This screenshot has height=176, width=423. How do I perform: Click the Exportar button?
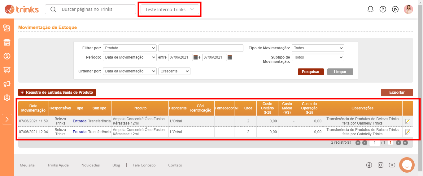[397, 92]
